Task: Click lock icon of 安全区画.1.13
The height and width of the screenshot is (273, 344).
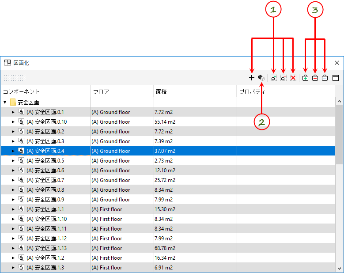Action: [21, 248]
